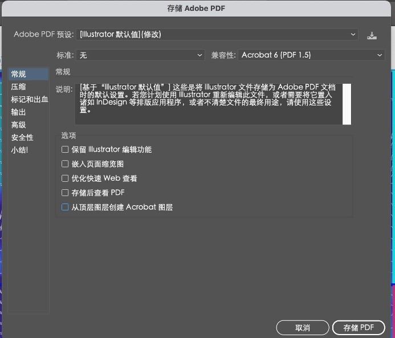The image size is (395, 338).
Task: Go to the 输出 section
Action: [19, 112]
